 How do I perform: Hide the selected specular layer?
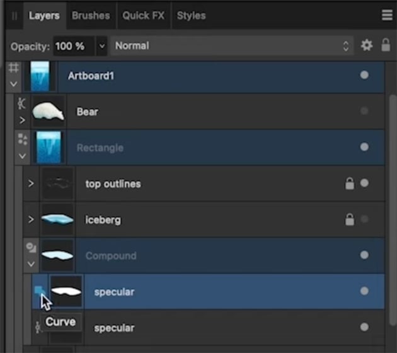(364, 291)
